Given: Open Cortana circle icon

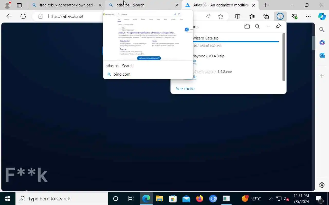Looking at the screenshot, I should (x=116, y=199).
